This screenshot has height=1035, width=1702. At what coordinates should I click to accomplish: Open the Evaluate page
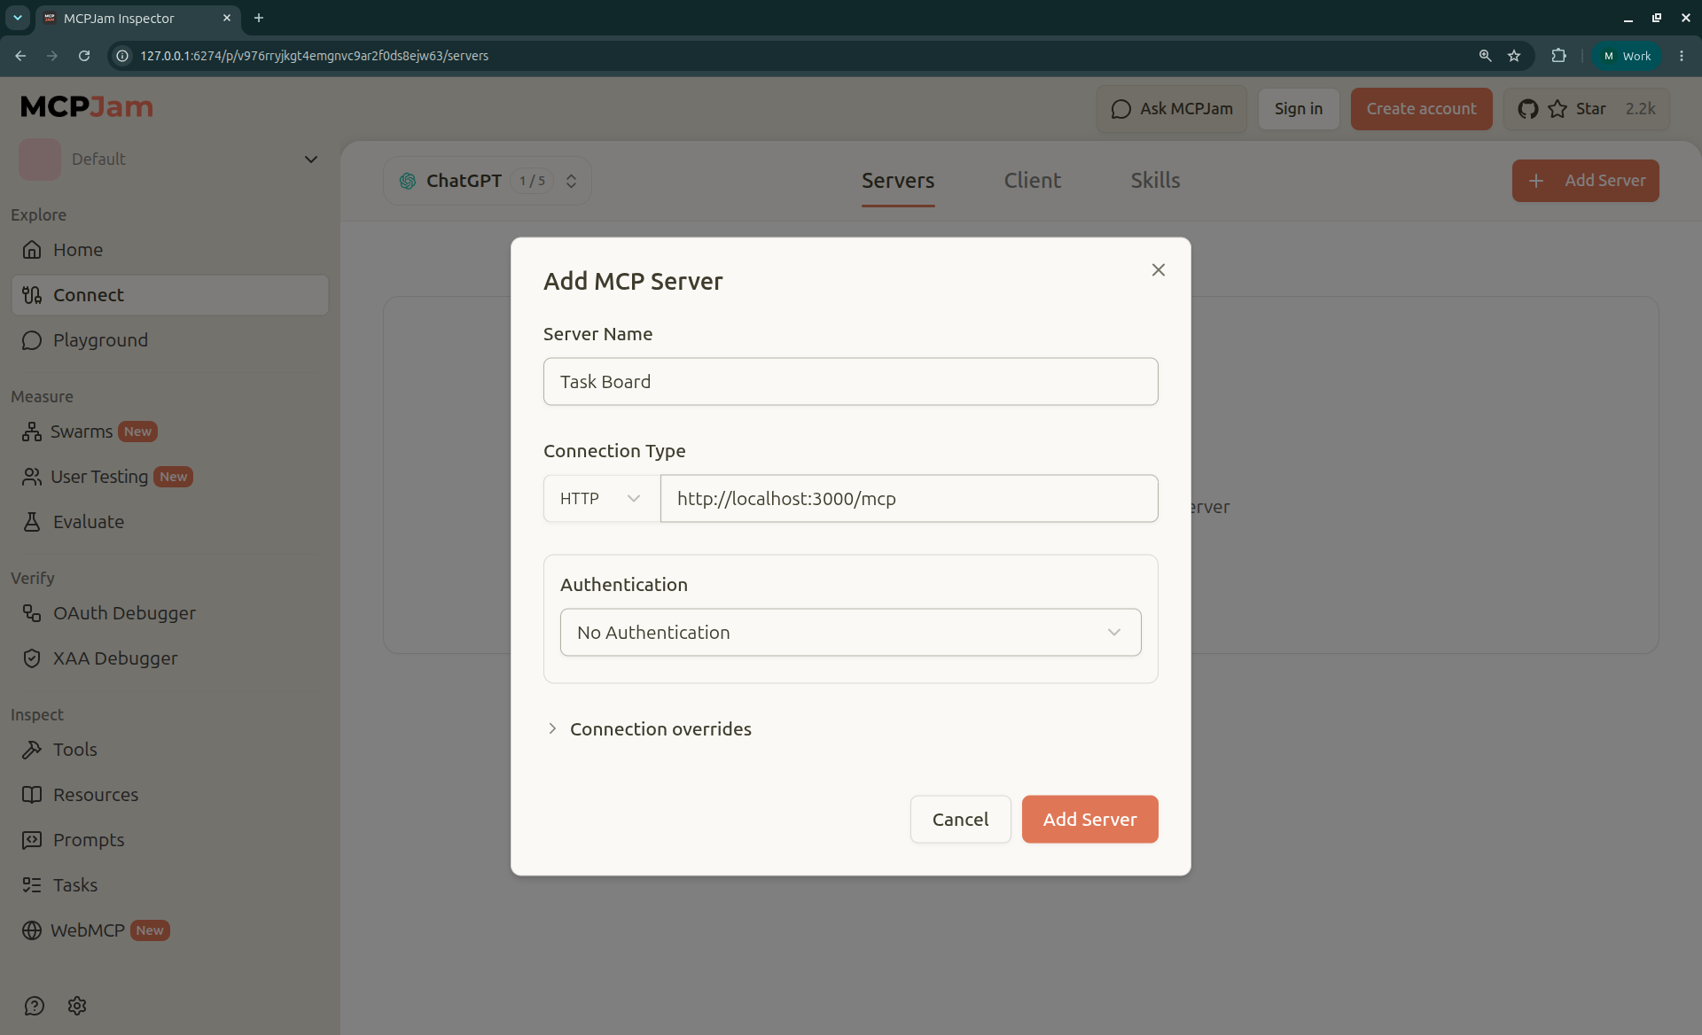pyautogui.click(x=170, y=522)
